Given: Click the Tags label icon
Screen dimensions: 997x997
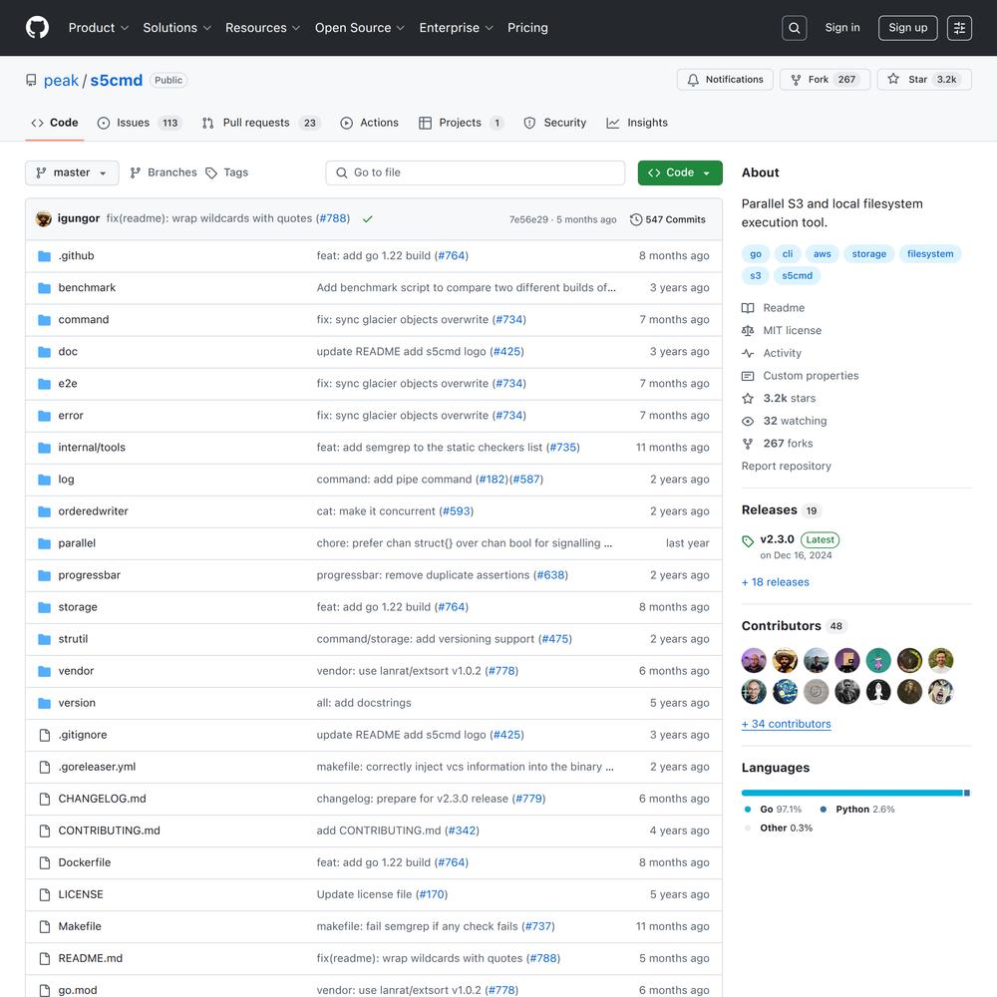Looking at the screenshot, I should point(211,172).
